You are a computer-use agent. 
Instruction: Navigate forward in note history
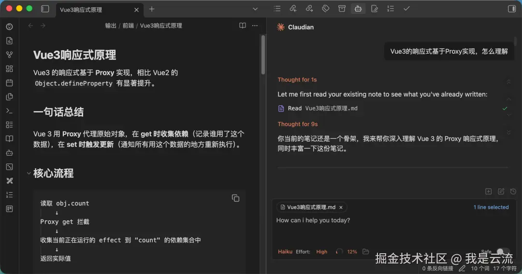[43, 26]
